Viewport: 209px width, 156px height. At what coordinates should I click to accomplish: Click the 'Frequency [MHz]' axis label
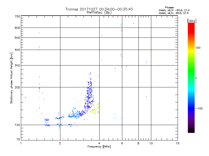(99, 147)
